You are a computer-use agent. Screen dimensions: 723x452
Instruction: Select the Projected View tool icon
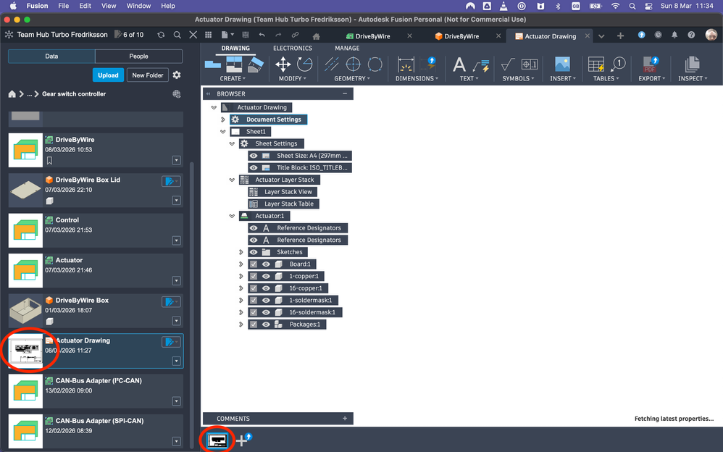[234, 64]
